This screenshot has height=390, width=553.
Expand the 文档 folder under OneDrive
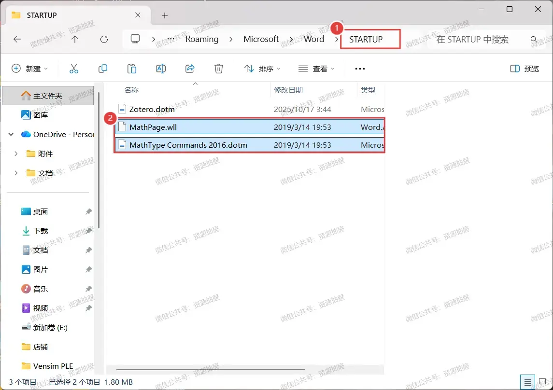[16, 173]
